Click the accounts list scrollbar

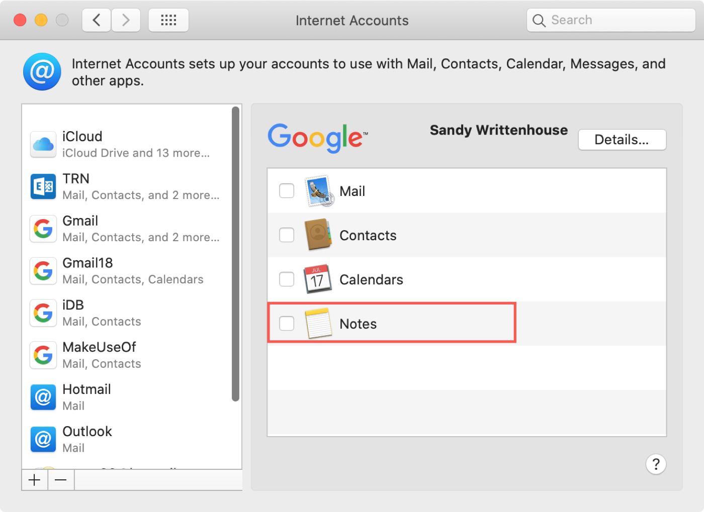click(x=235, y=254)
